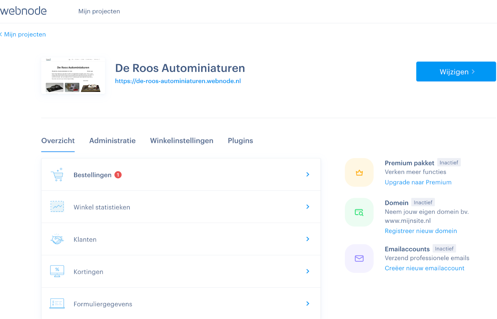Image resolution: width=497 pixels, height=319 pixels.
Task: Open Mijn projecten in top navigation
Action: tap(99, 11)
